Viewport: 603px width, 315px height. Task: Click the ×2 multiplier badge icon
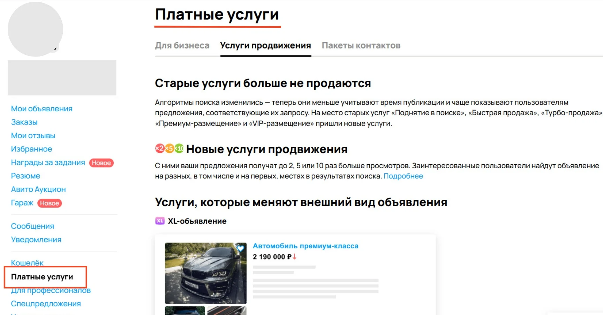point(159,149)
